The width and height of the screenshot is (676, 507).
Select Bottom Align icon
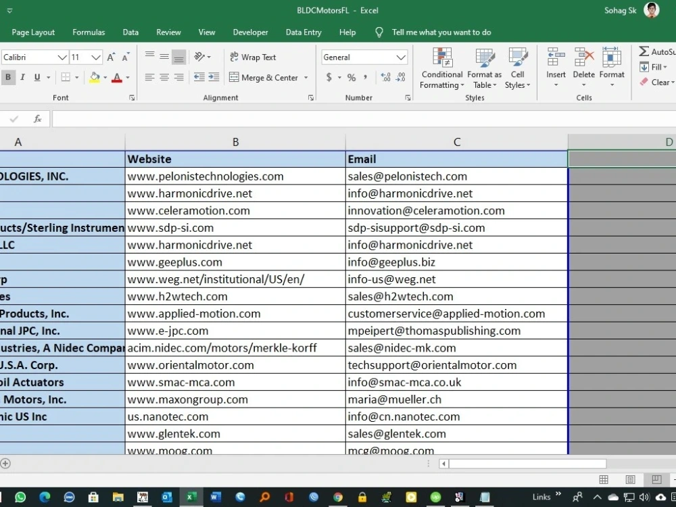(178, 57)
